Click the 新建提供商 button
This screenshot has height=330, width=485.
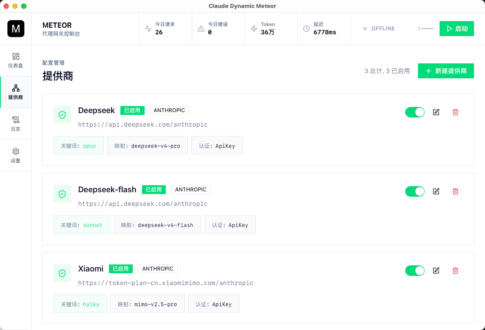446,71
